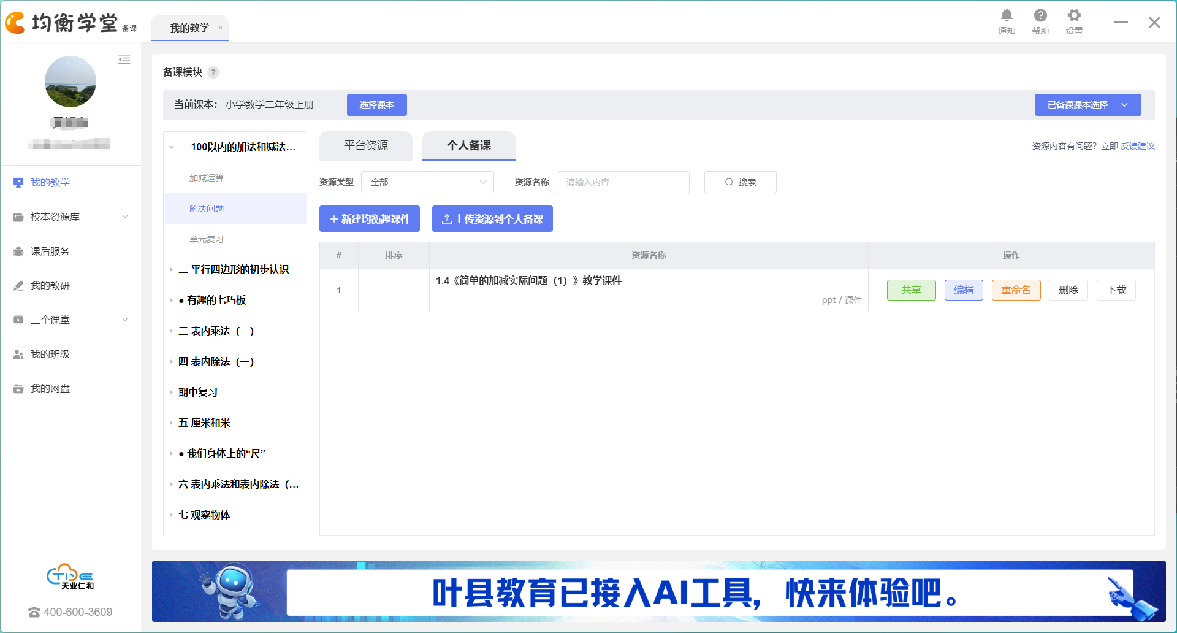The width and height of the screenshot is (1177, 633).
Task: Expand the 三 表内乘法 chapter
Action: pos(171,331)
